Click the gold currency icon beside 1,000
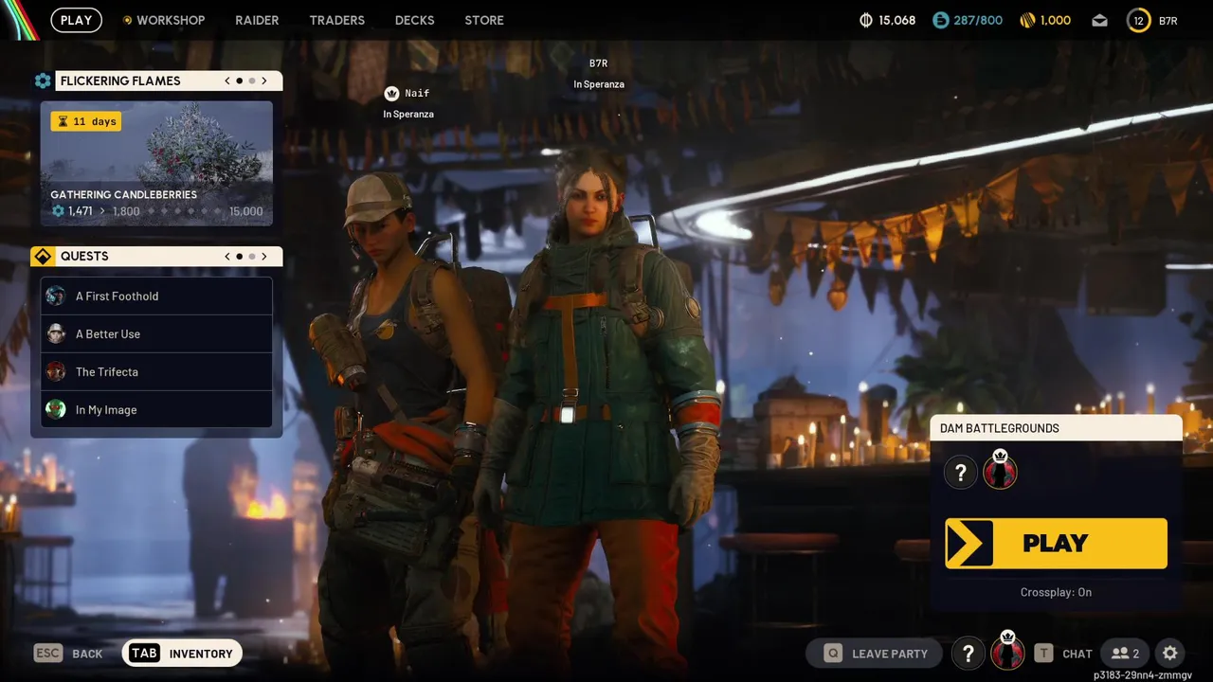 [1027, 20]
